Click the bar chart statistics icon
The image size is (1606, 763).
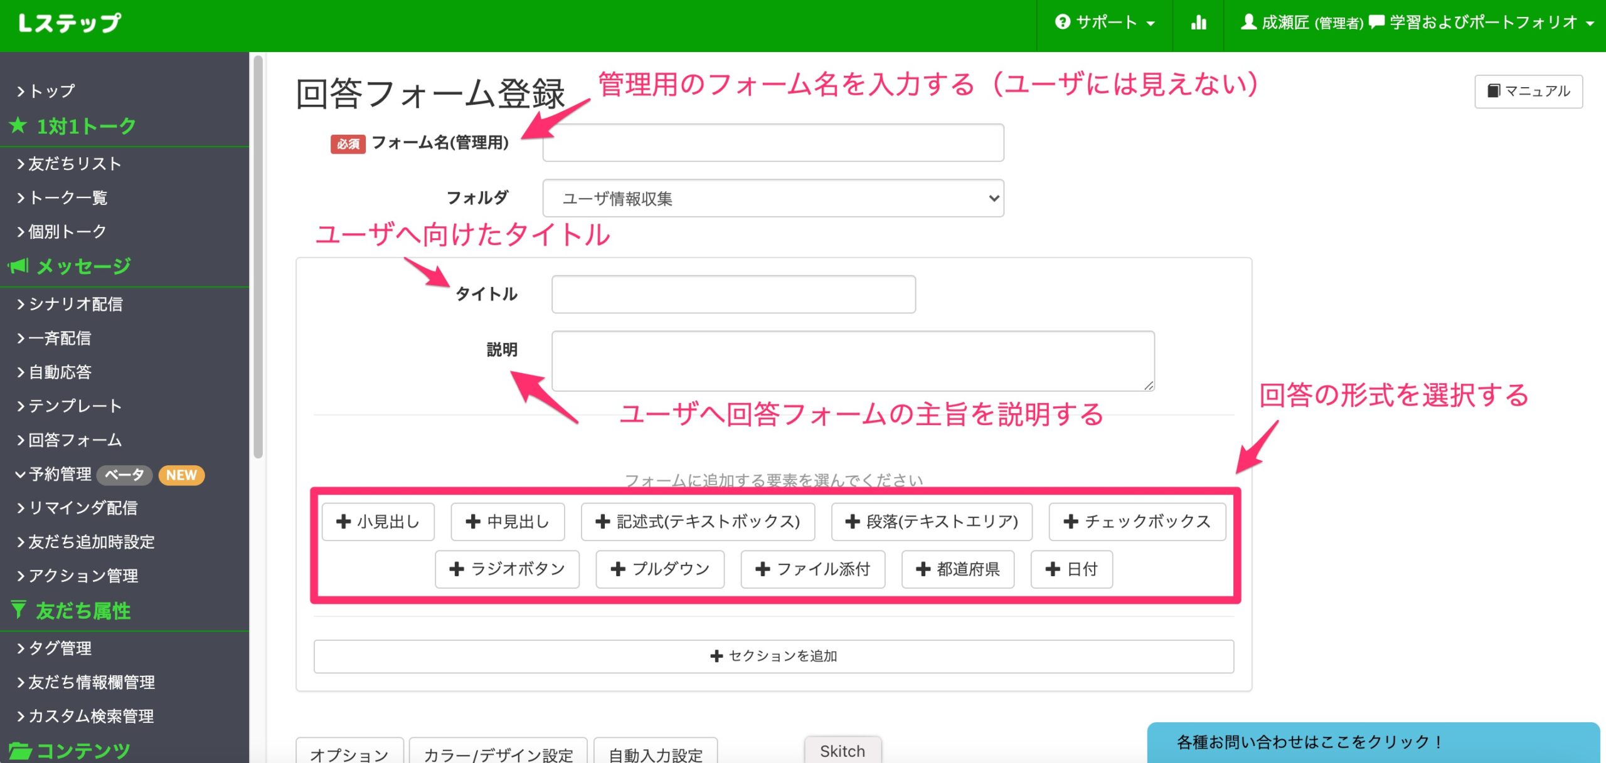coord(1198,23)
